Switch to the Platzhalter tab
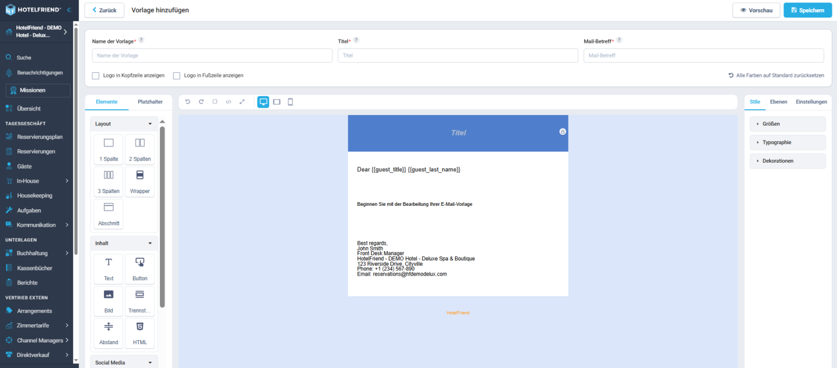Viewport: 837px width, 368px height. [x=150, y=102]
